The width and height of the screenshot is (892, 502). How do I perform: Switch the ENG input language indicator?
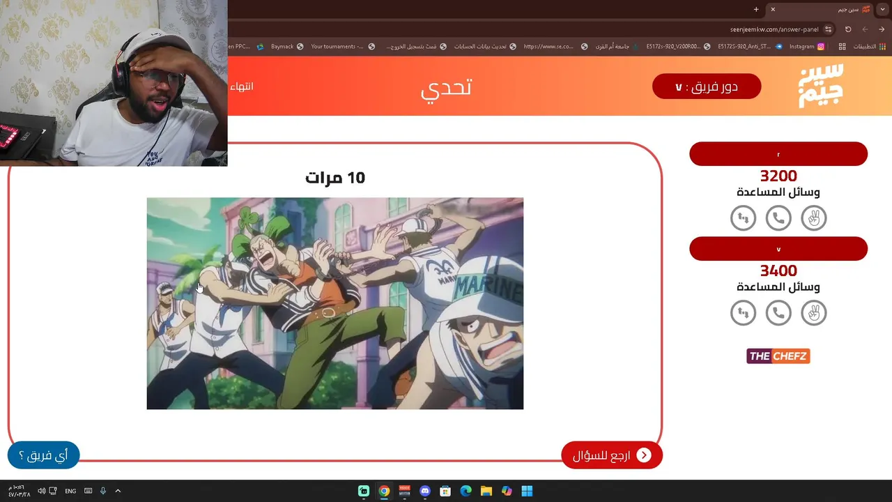click(70, 491)
